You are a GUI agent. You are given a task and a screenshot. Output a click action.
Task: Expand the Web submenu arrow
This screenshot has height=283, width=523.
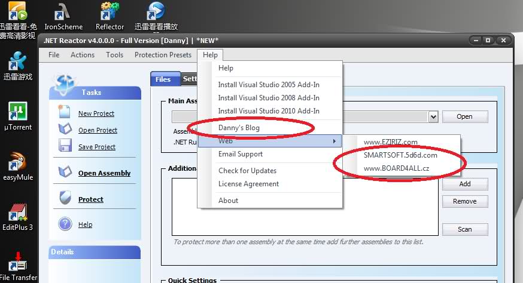pyautogui.click(x=335, y=141)
